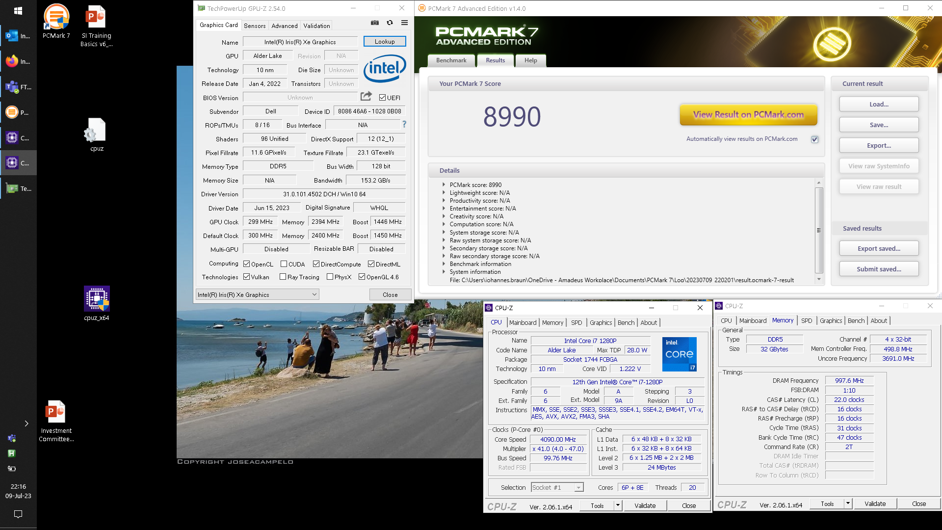
Task: Open the GPU selection dropdown
Action: 257,294
